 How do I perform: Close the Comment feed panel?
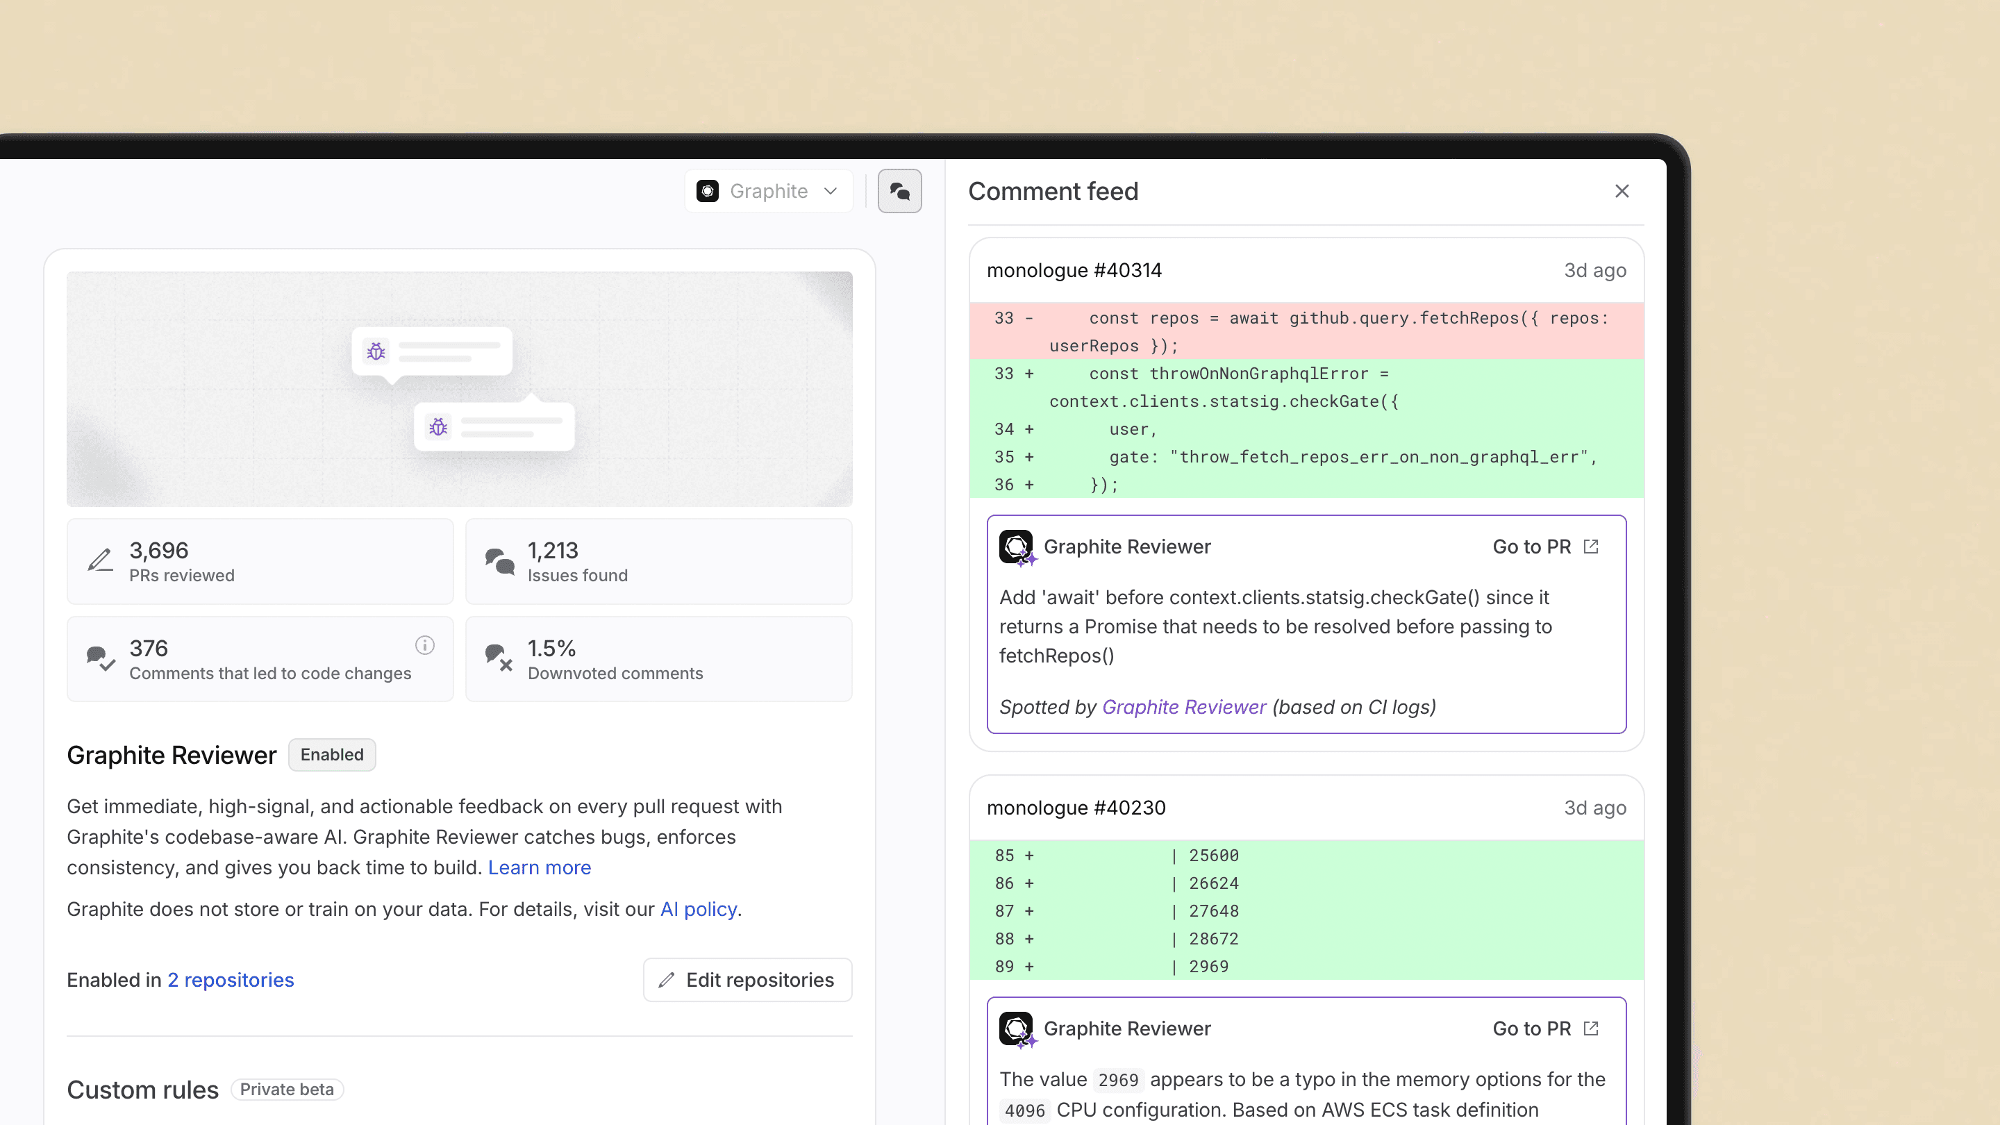1621,191
